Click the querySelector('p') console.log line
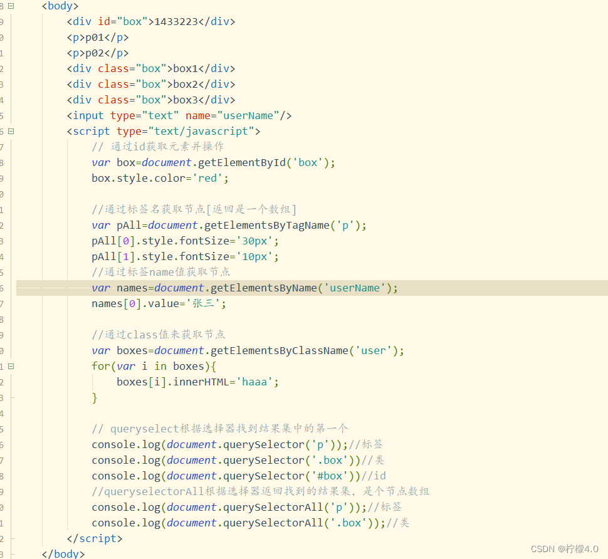Screen dimensions: 608x559 [x=238, y=445]
